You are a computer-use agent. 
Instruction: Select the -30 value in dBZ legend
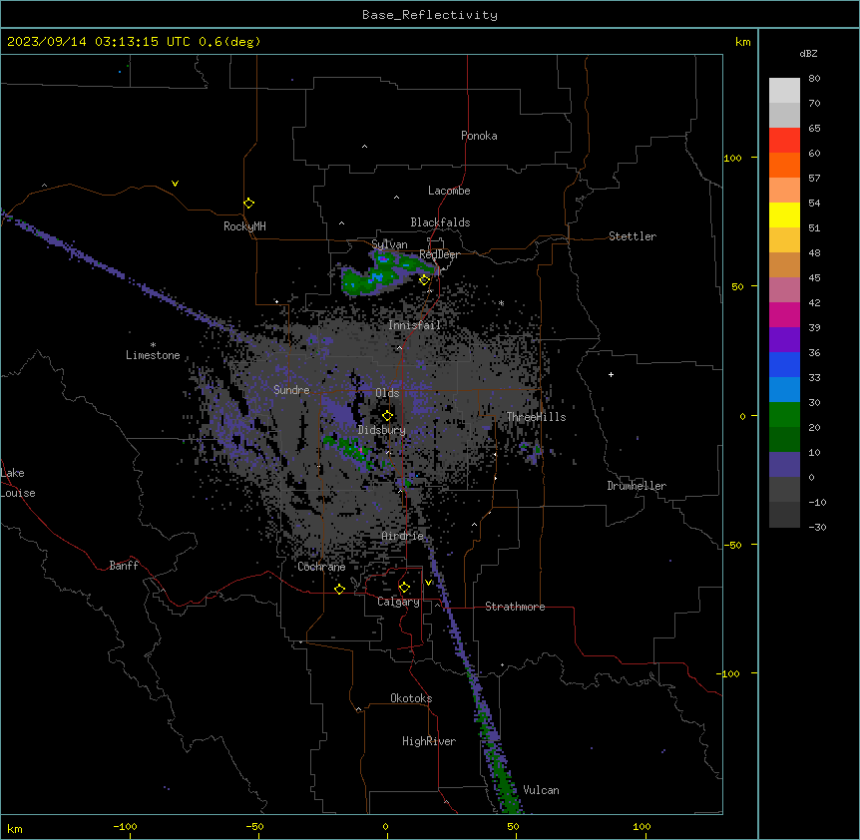[817, 528]
